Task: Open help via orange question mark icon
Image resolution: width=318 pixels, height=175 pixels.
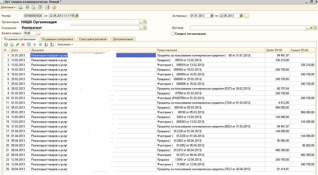Action: (54, 7)
